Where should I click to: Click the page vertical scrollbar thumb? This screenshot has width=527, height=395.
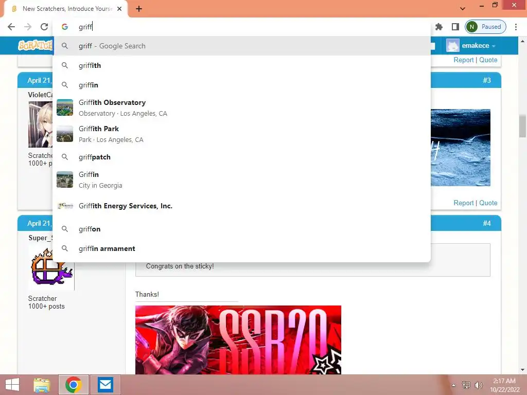coord(522,126)
